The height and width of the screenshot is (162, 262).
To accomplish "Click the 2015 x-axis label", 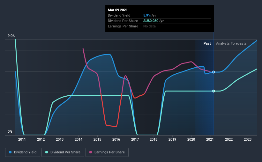I will [x=97, y=139].
